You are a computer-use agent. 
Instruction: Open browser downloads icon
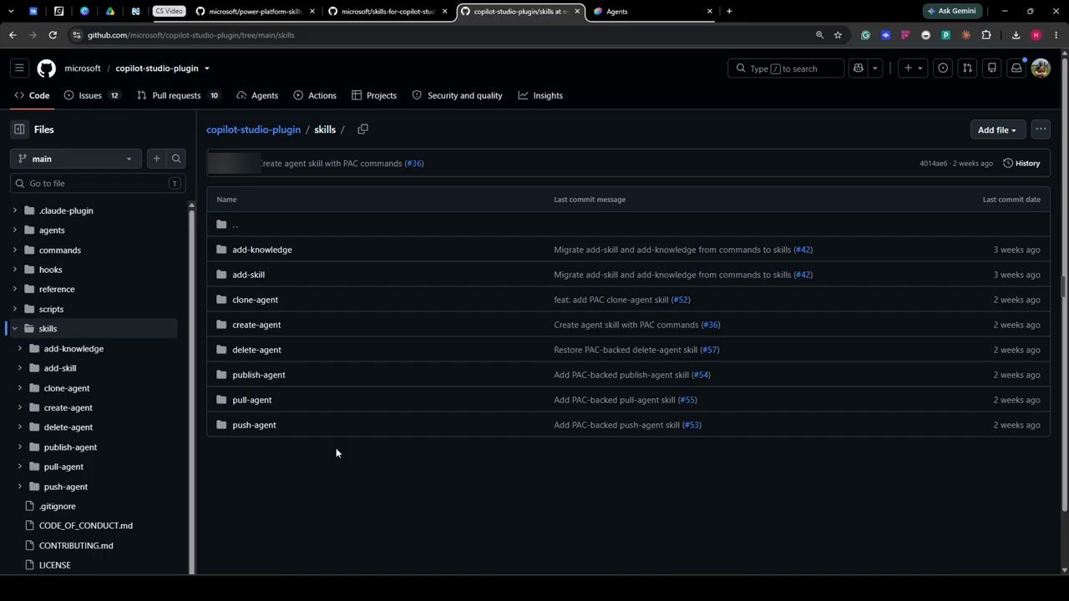point(1016,35)
